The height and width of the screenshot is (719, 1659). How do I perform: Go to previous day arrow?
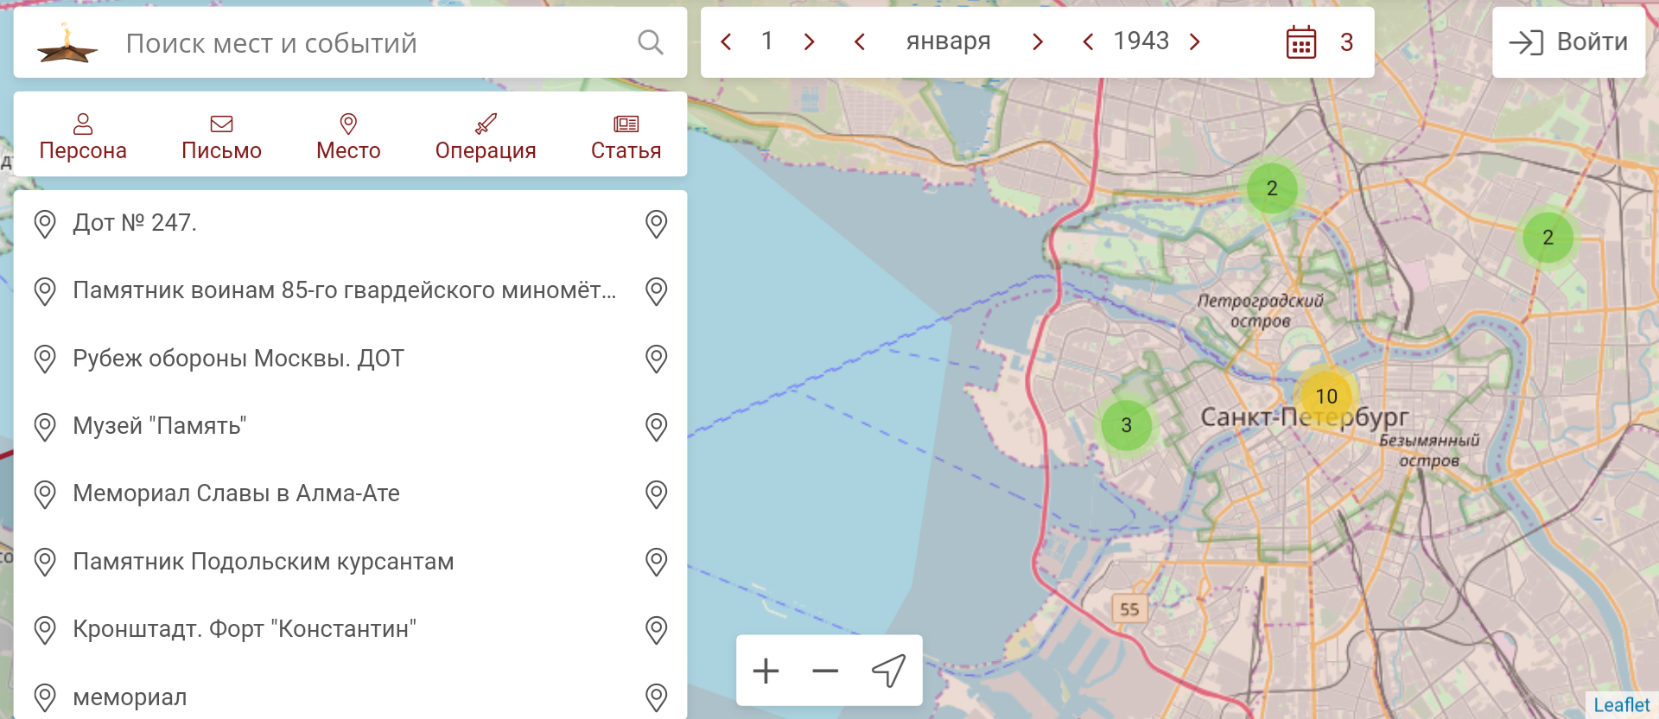click(x=727, y=41)
